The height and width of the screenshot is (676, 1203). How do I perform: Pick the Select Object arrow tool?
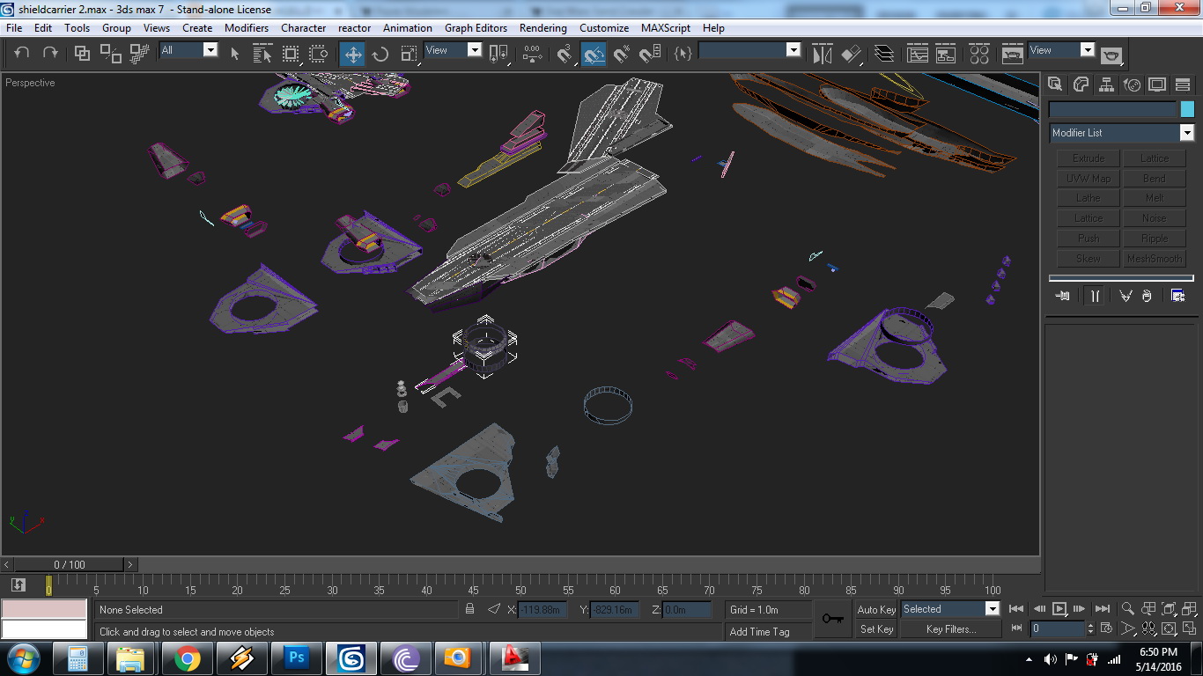[234, 54]
